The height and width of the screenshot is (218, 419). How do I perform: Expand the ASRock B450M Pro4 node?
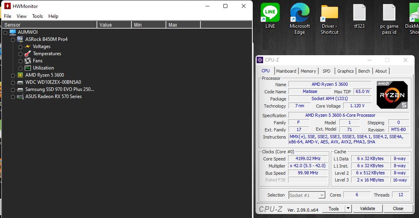click(x=13, y=40)
